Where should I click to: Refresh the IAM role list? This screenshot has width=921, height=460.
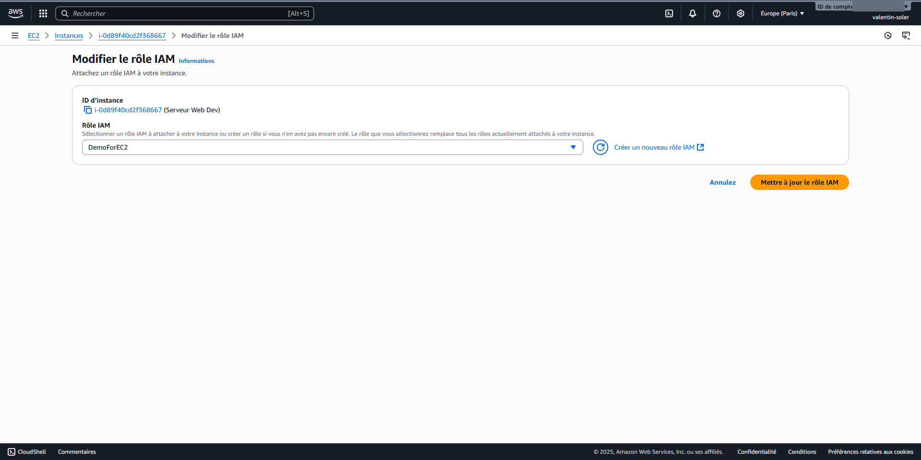[x=600, y=147]
